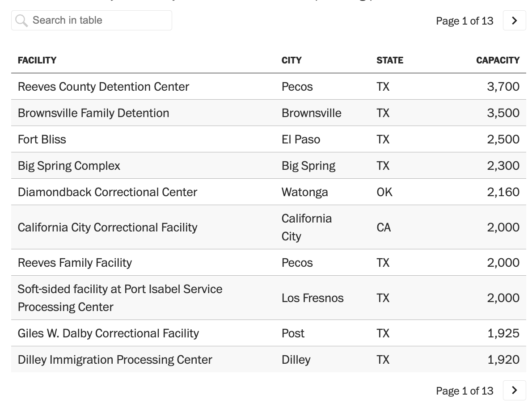Sort by the CITY column header

coord(291,60)
